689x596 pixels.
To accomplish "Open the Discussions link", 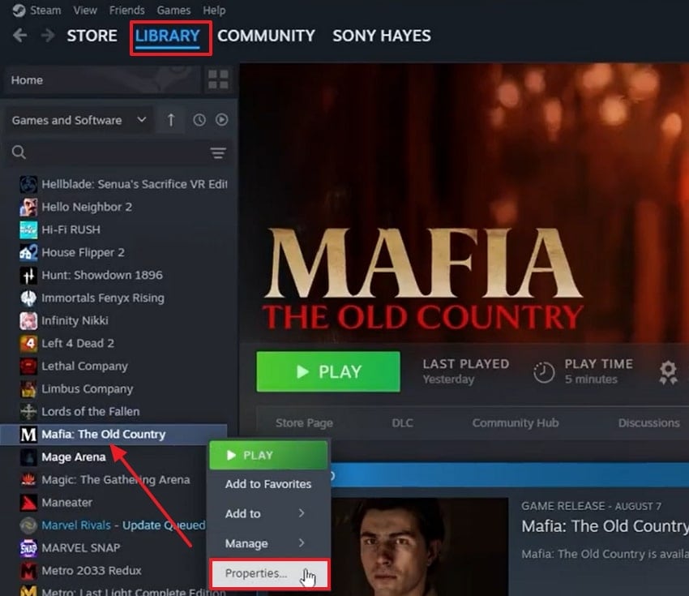I will pos(648,422).
